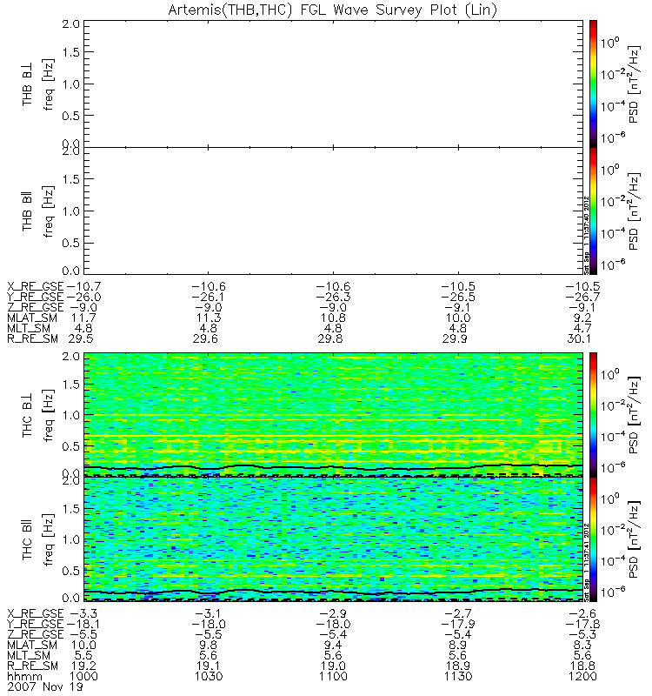The width and height of the screenshot is (652, 696).
Task: Click the PSD color bar beside THC B-parallel panel
Action: [593, 539]
